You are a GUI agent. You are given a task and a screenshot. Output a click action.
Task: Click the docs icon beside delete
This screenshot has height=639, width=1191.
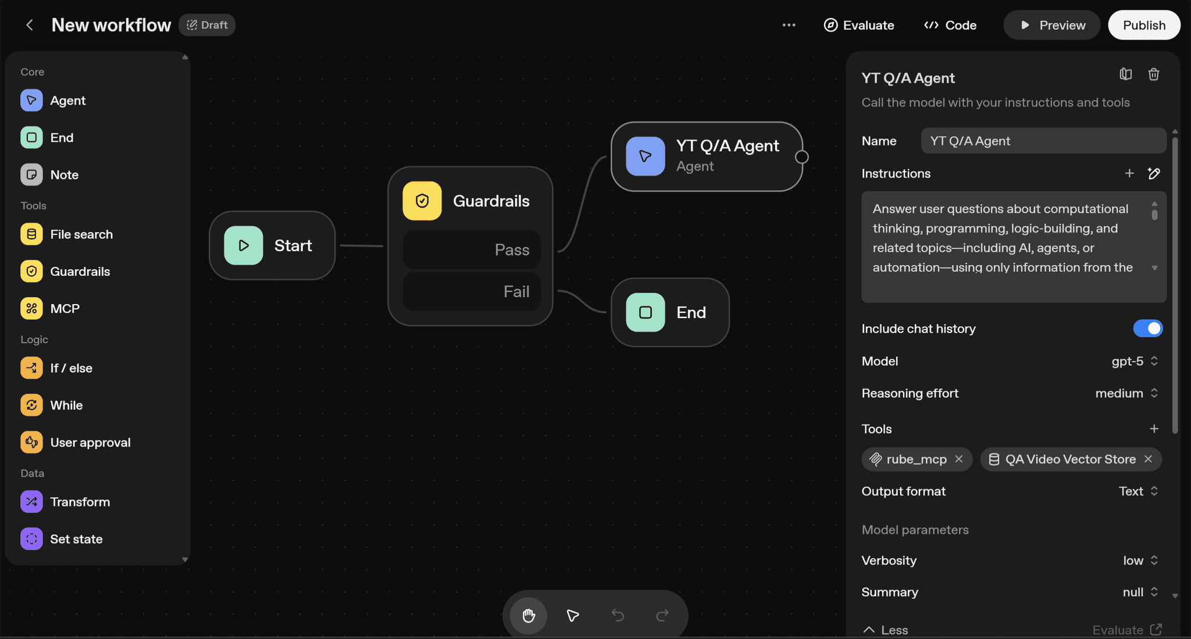[x=1125, y=74]
